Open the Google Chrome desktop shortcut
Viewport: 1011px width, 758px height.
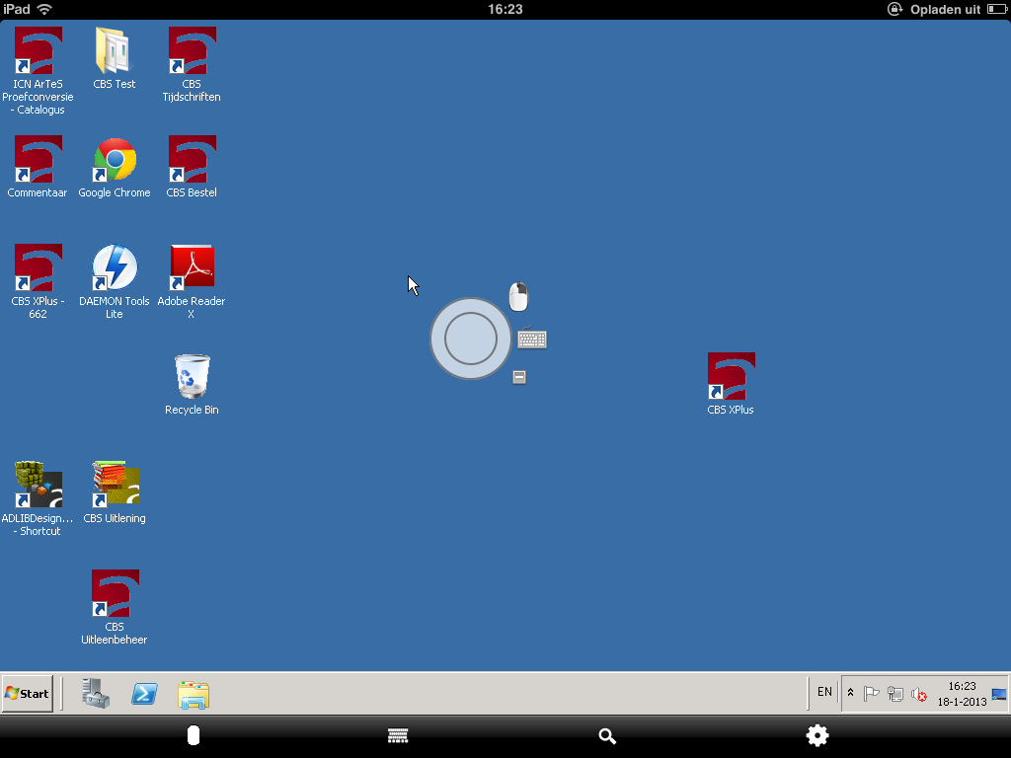click(x=115, y=161)
